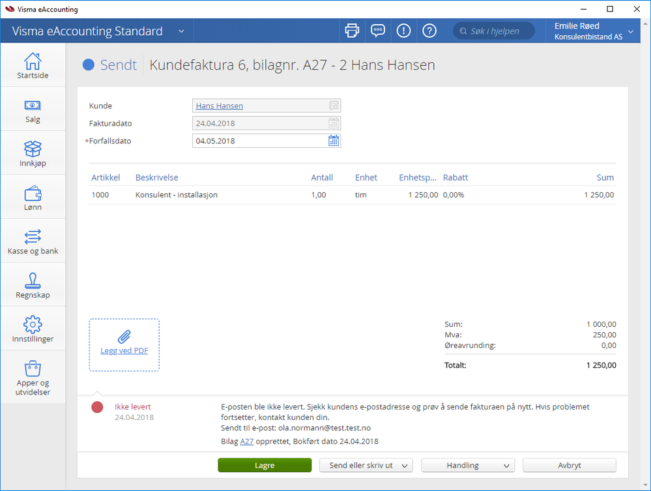
Task: Click the exclamation notification icon
Action: 403,31
